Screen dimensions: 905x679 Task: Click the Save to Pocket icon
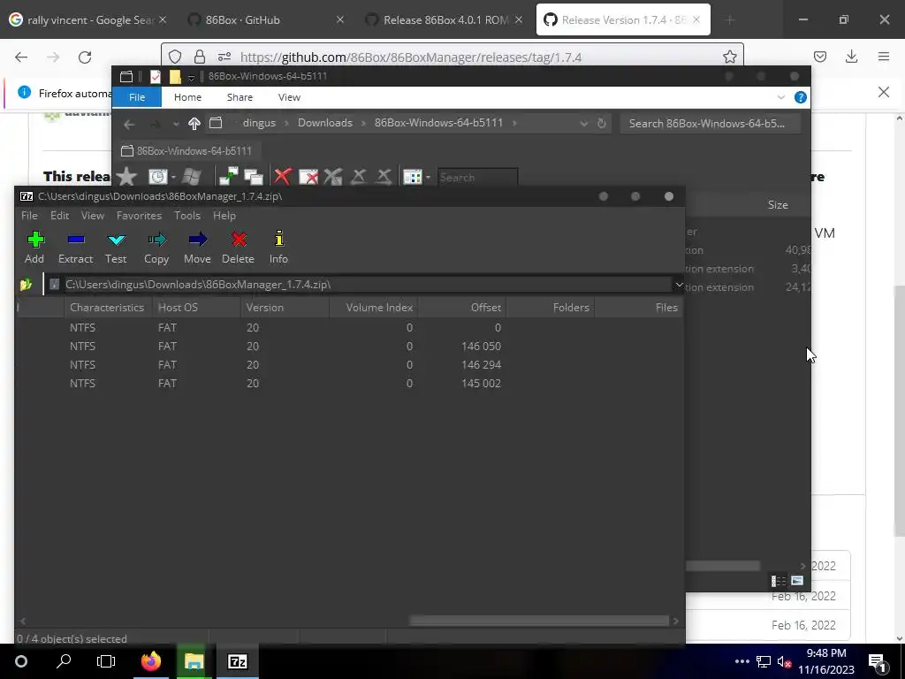pos(820,57)
